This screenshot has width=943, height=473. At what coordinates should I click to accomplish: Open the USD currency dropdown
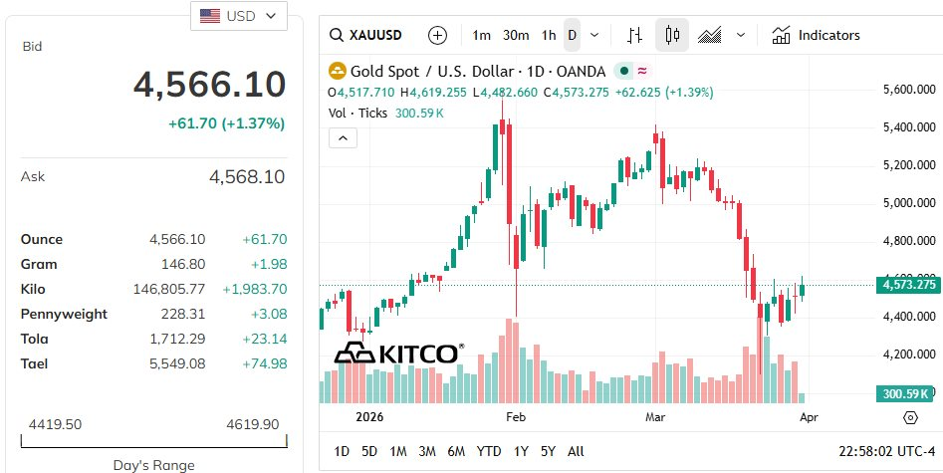(239, 16)
